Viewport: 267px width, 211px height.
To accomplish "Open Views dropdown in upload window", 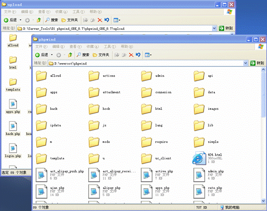I will (117, 20).
